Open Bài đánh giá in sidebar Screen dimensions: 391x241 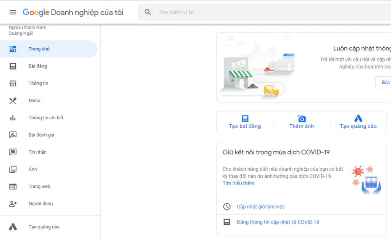tap(48, 135)
